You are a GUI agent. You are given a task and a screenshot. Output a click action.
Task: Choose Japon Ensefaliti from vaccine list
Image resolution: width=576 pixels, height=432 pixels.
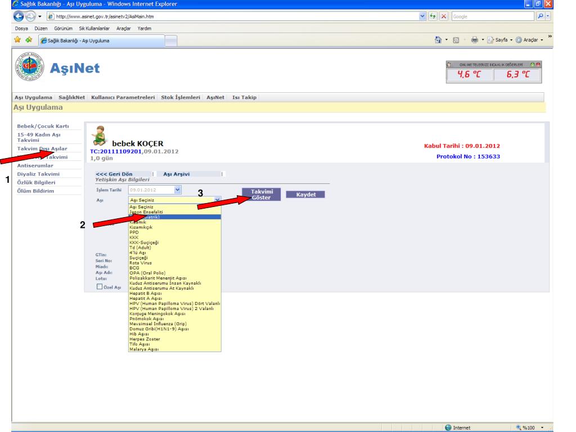tap(174, 212)
